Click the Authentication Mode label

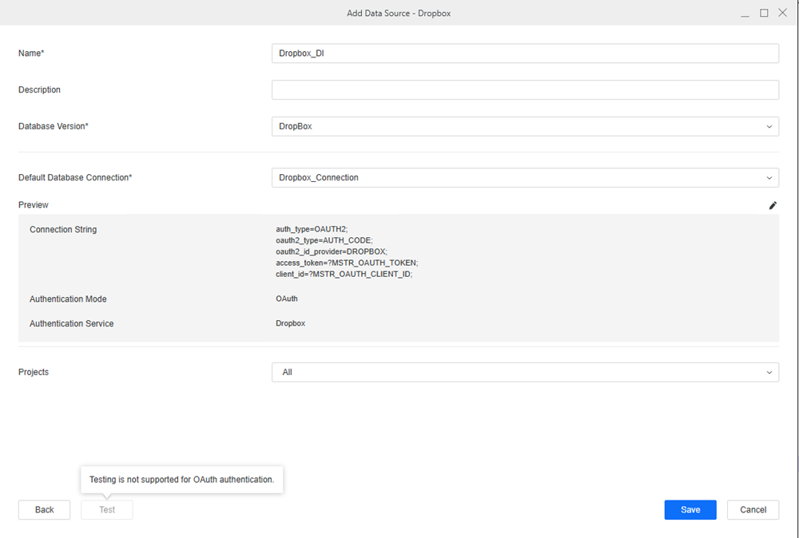coord(68,299)
